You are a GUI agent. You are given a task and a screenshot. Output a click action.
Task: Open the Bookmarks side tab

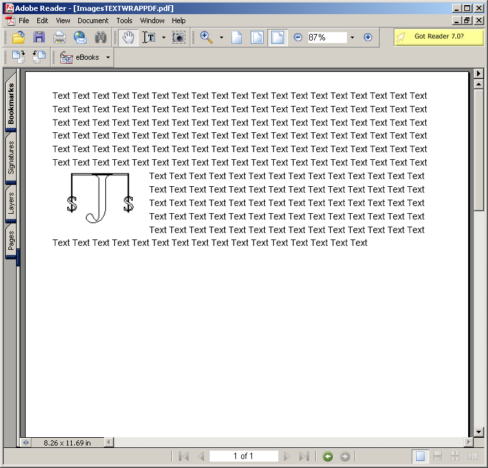pyautogui.click(x=11, y=103)
